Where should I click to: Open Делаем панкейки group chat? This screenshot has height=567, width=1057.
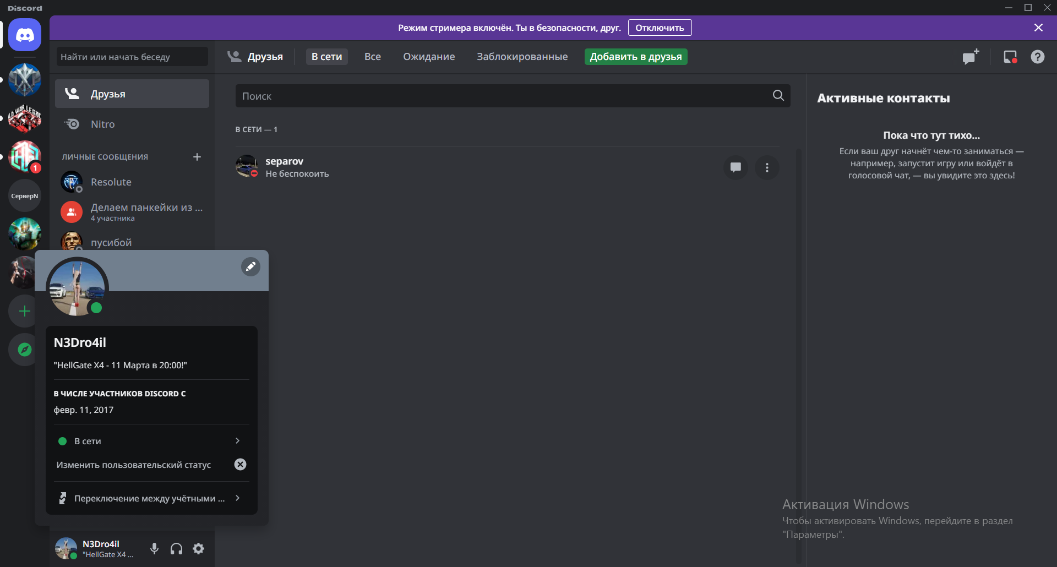tap(132, 212)
